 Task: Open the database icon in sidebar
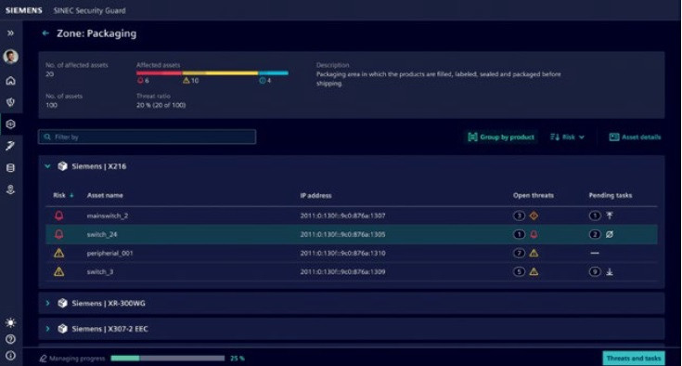(10, 167)
